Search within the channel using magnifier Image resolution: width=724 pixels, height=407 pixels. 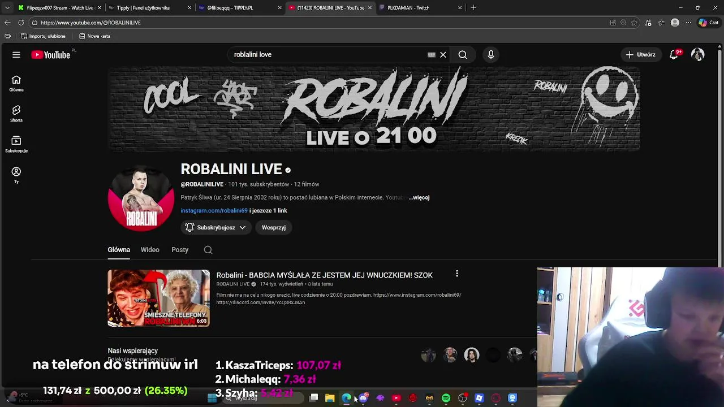point(208,250)
